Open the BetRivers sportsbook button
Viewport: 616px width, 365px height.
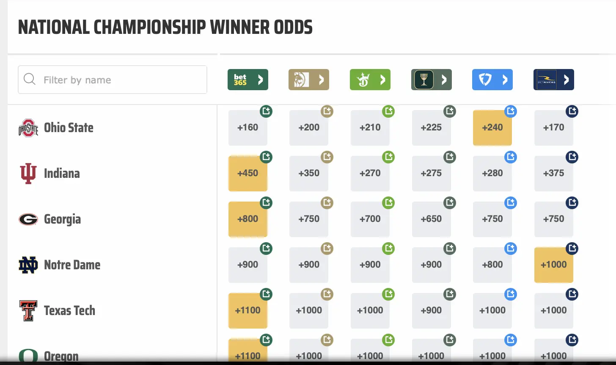pyautogui.click(x=553, y=80)
